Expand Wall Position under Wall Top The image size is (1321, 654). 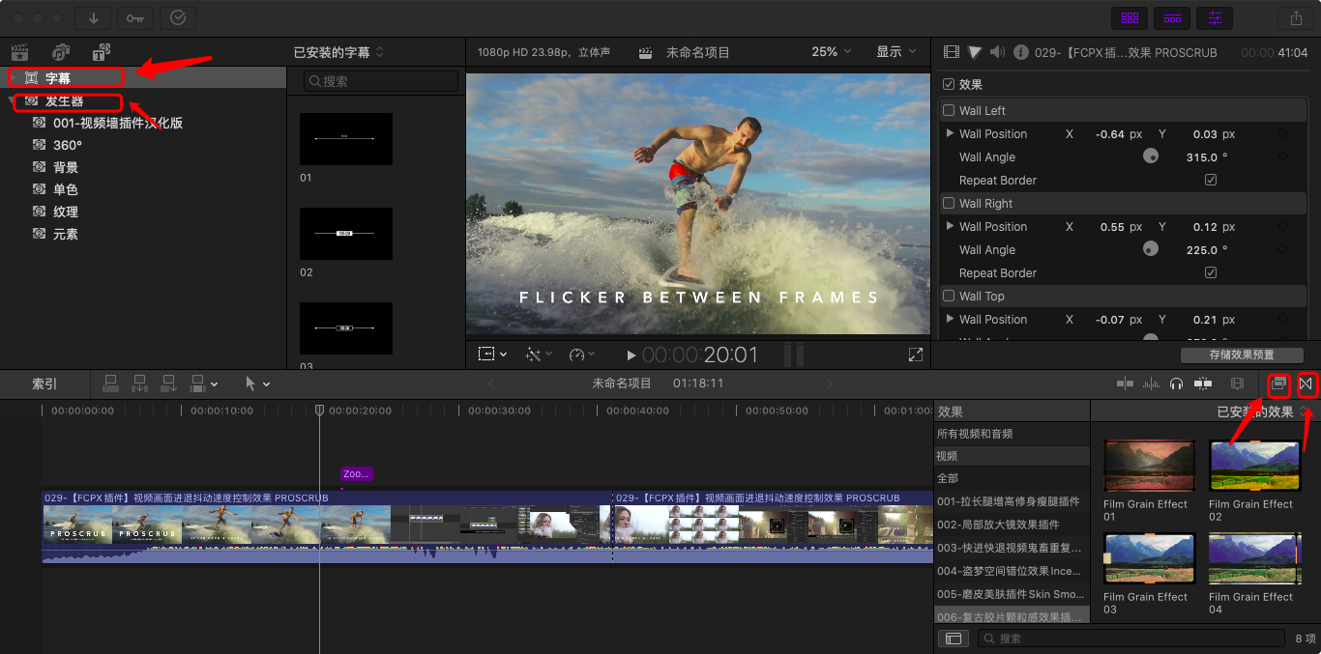point(950,319)
